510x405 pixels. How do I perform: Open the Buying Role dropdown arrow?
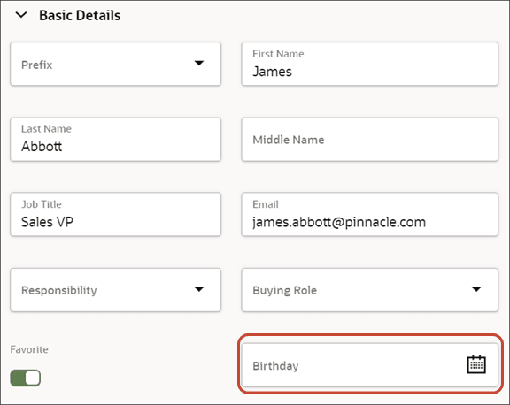(476, 289)
